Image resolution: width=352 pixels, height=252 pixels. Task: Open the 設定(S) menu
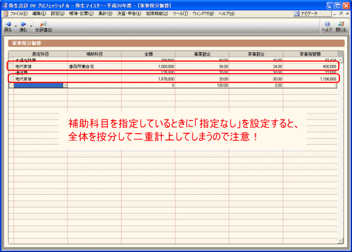pos(57,14)
